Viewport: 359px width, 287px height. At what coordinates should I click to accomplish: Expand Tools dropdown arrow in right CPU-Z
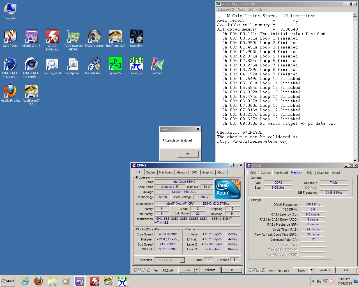click(311, 270)
